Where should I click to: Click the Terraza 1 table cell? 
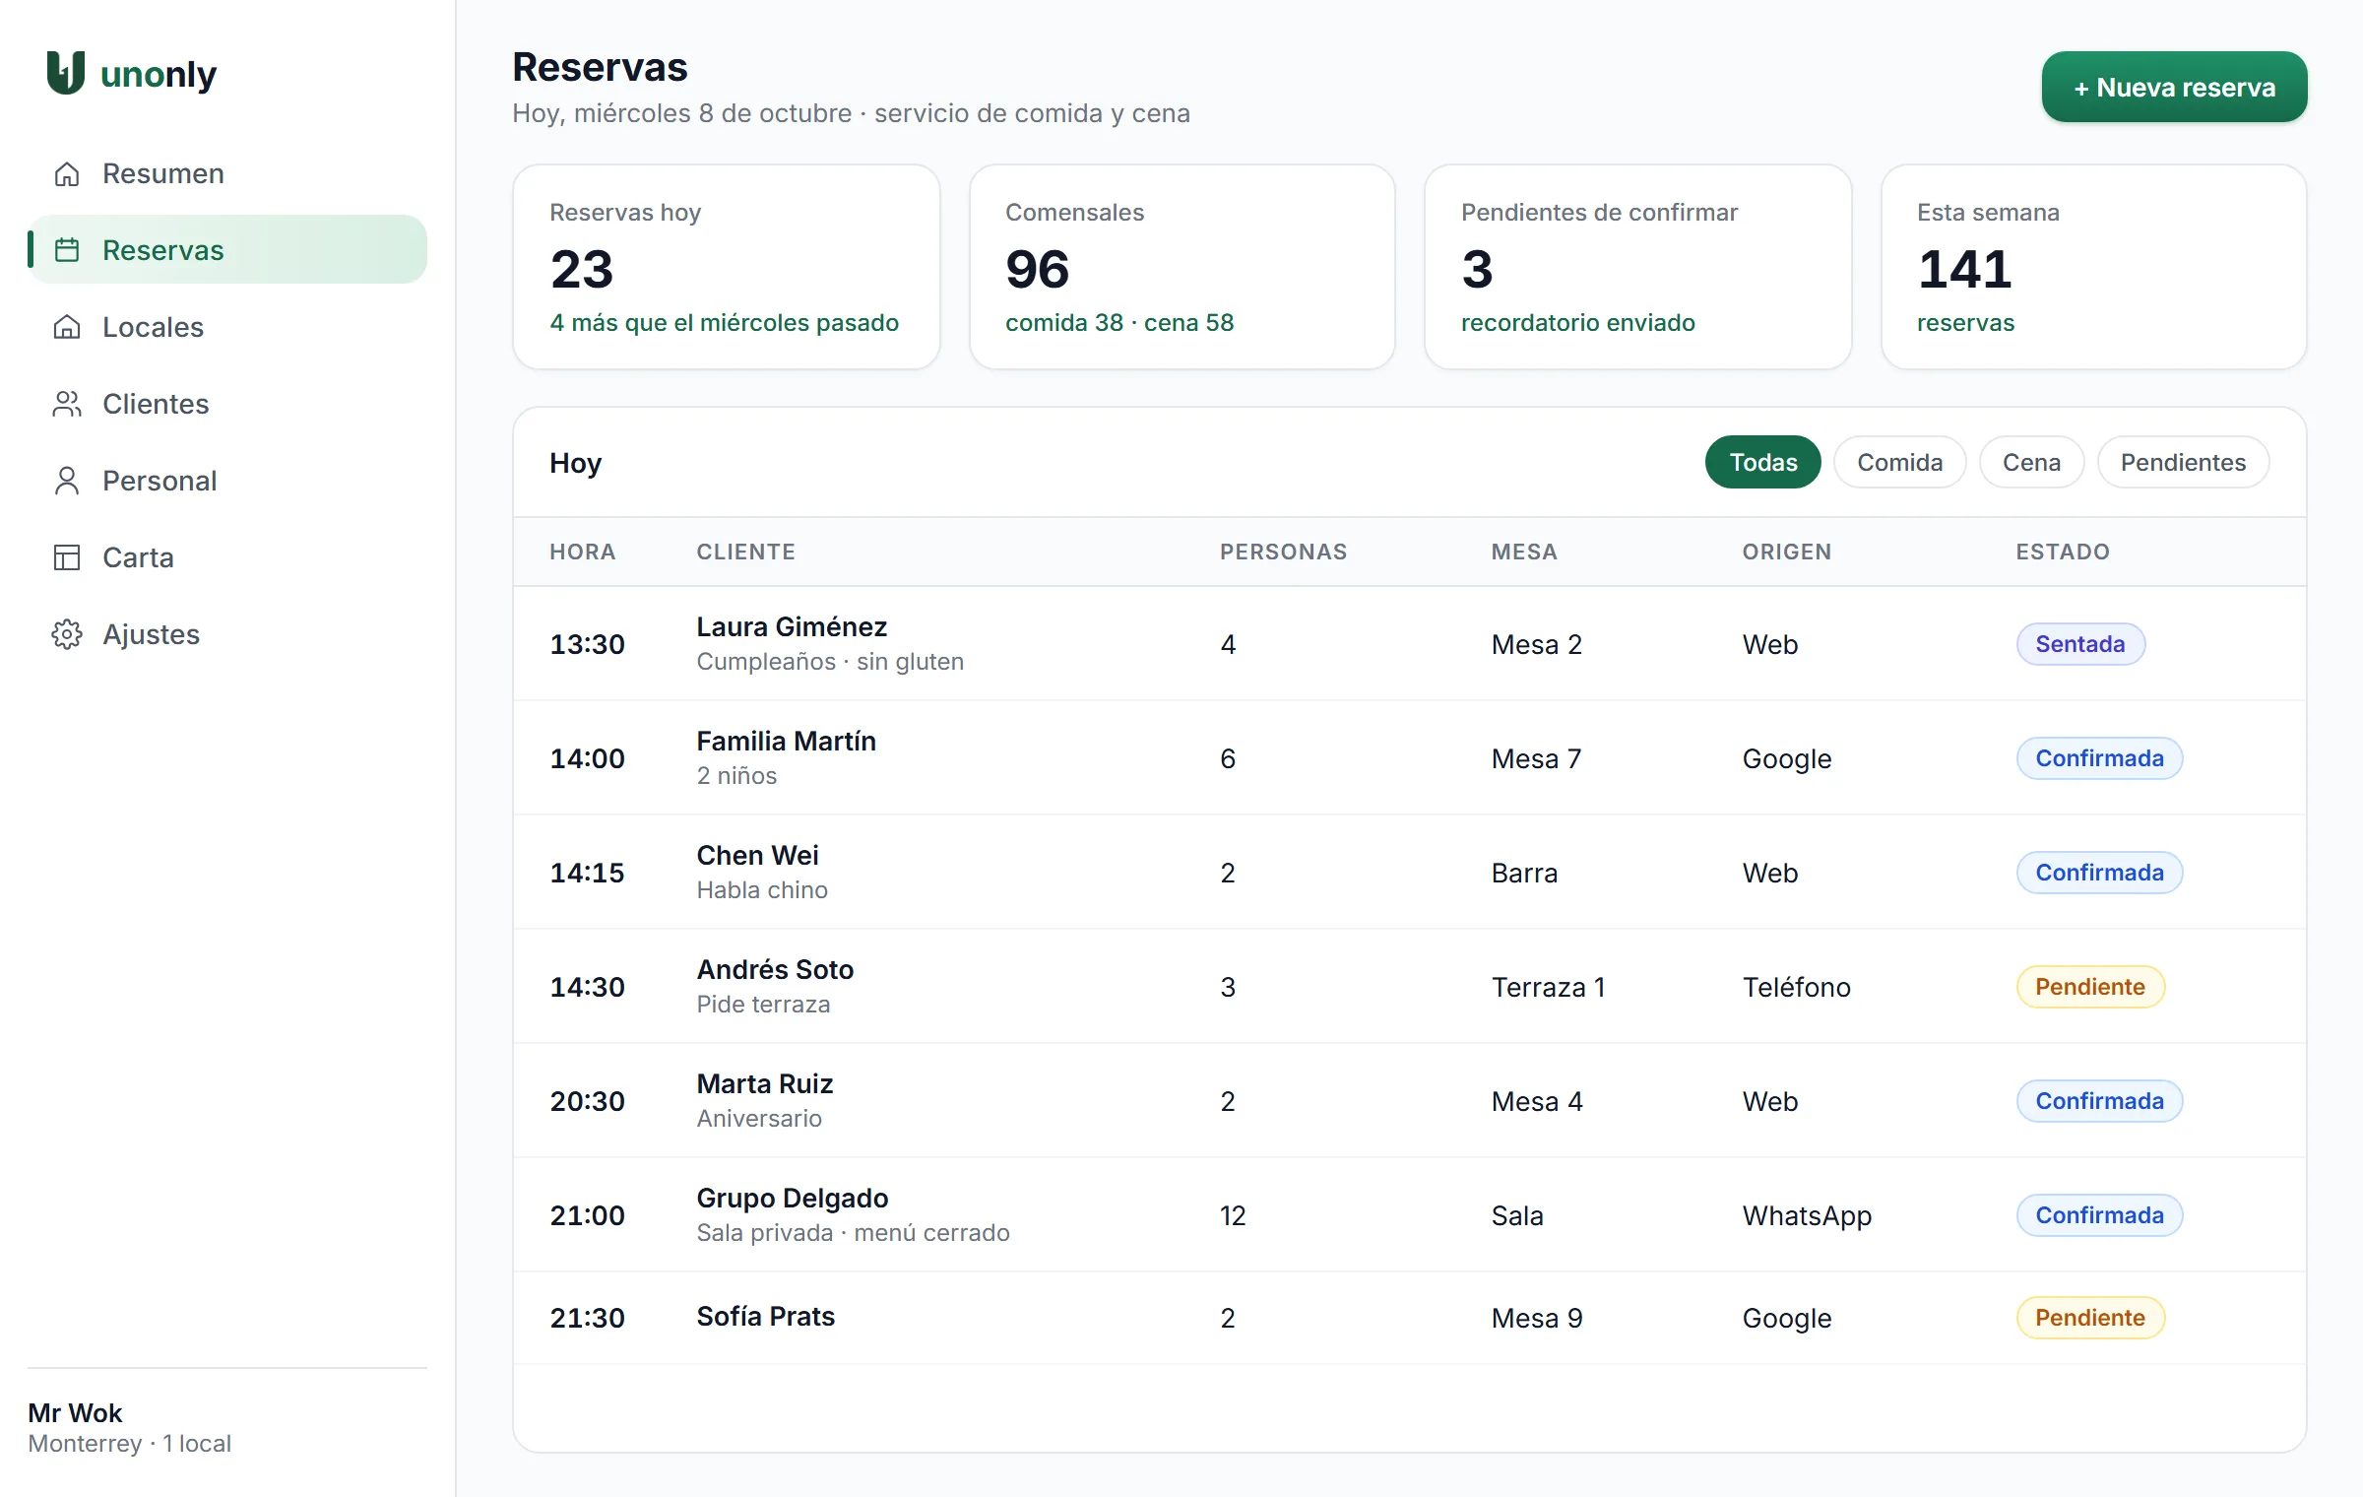coord(1548,987)
